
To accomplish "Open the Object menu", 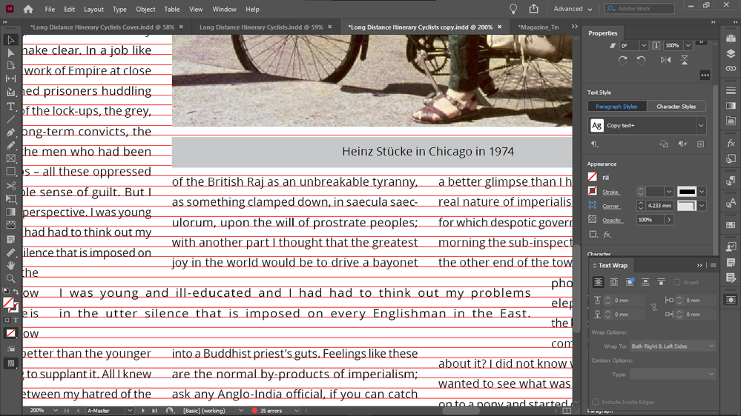I will pos(145,9).
